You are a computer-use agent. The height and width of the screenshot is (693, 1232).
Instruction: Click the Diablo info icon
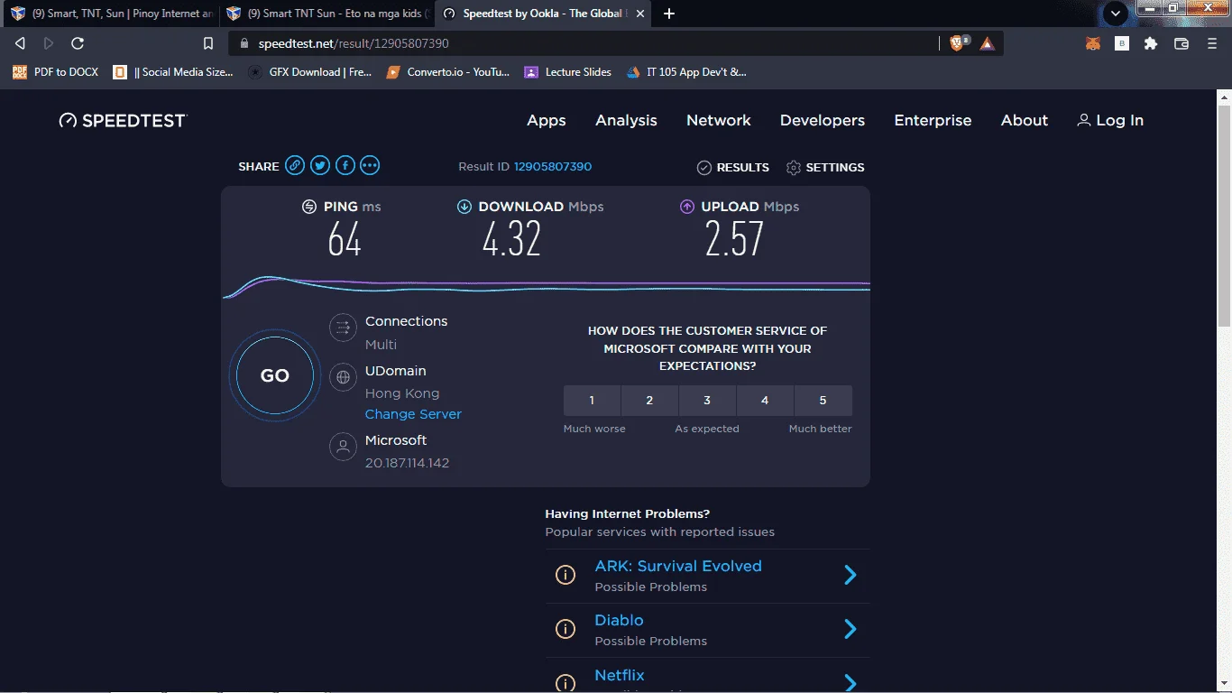[565, 629]
